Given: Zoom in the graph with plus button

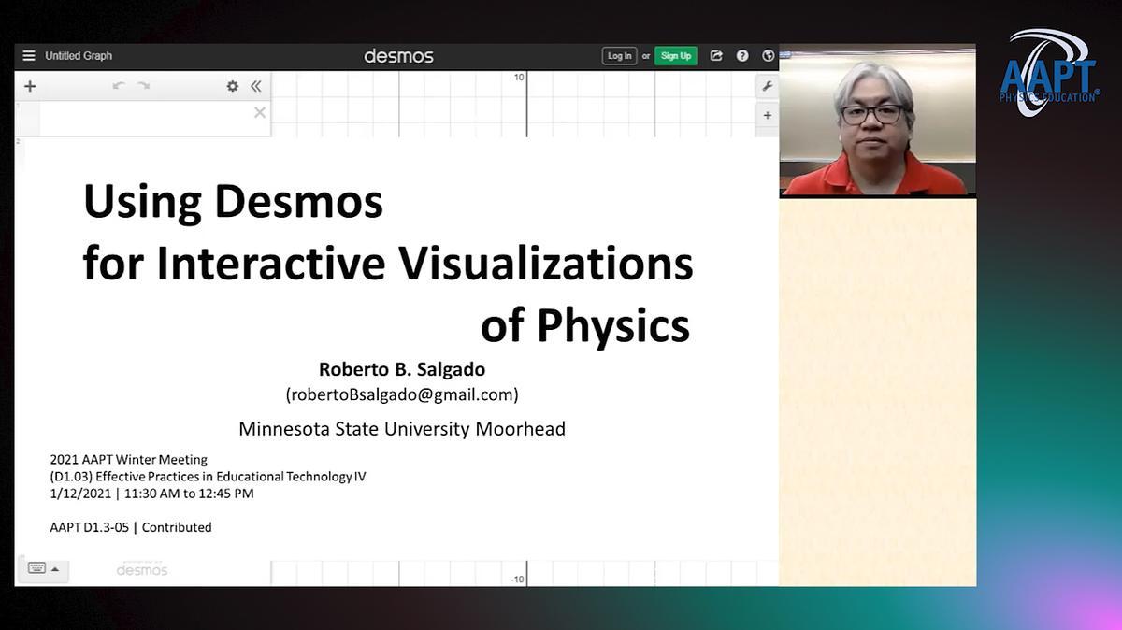Looking at the screenshot, I should (767, 116).
